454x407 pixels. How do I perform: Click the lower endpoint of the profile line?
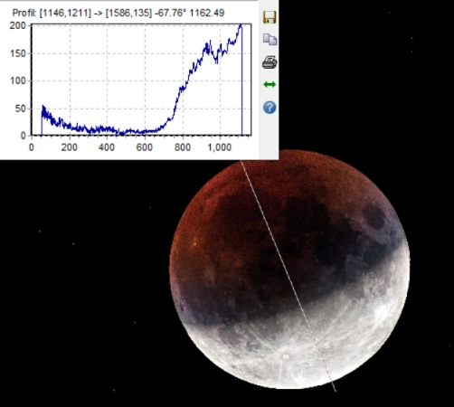(336, 391)
